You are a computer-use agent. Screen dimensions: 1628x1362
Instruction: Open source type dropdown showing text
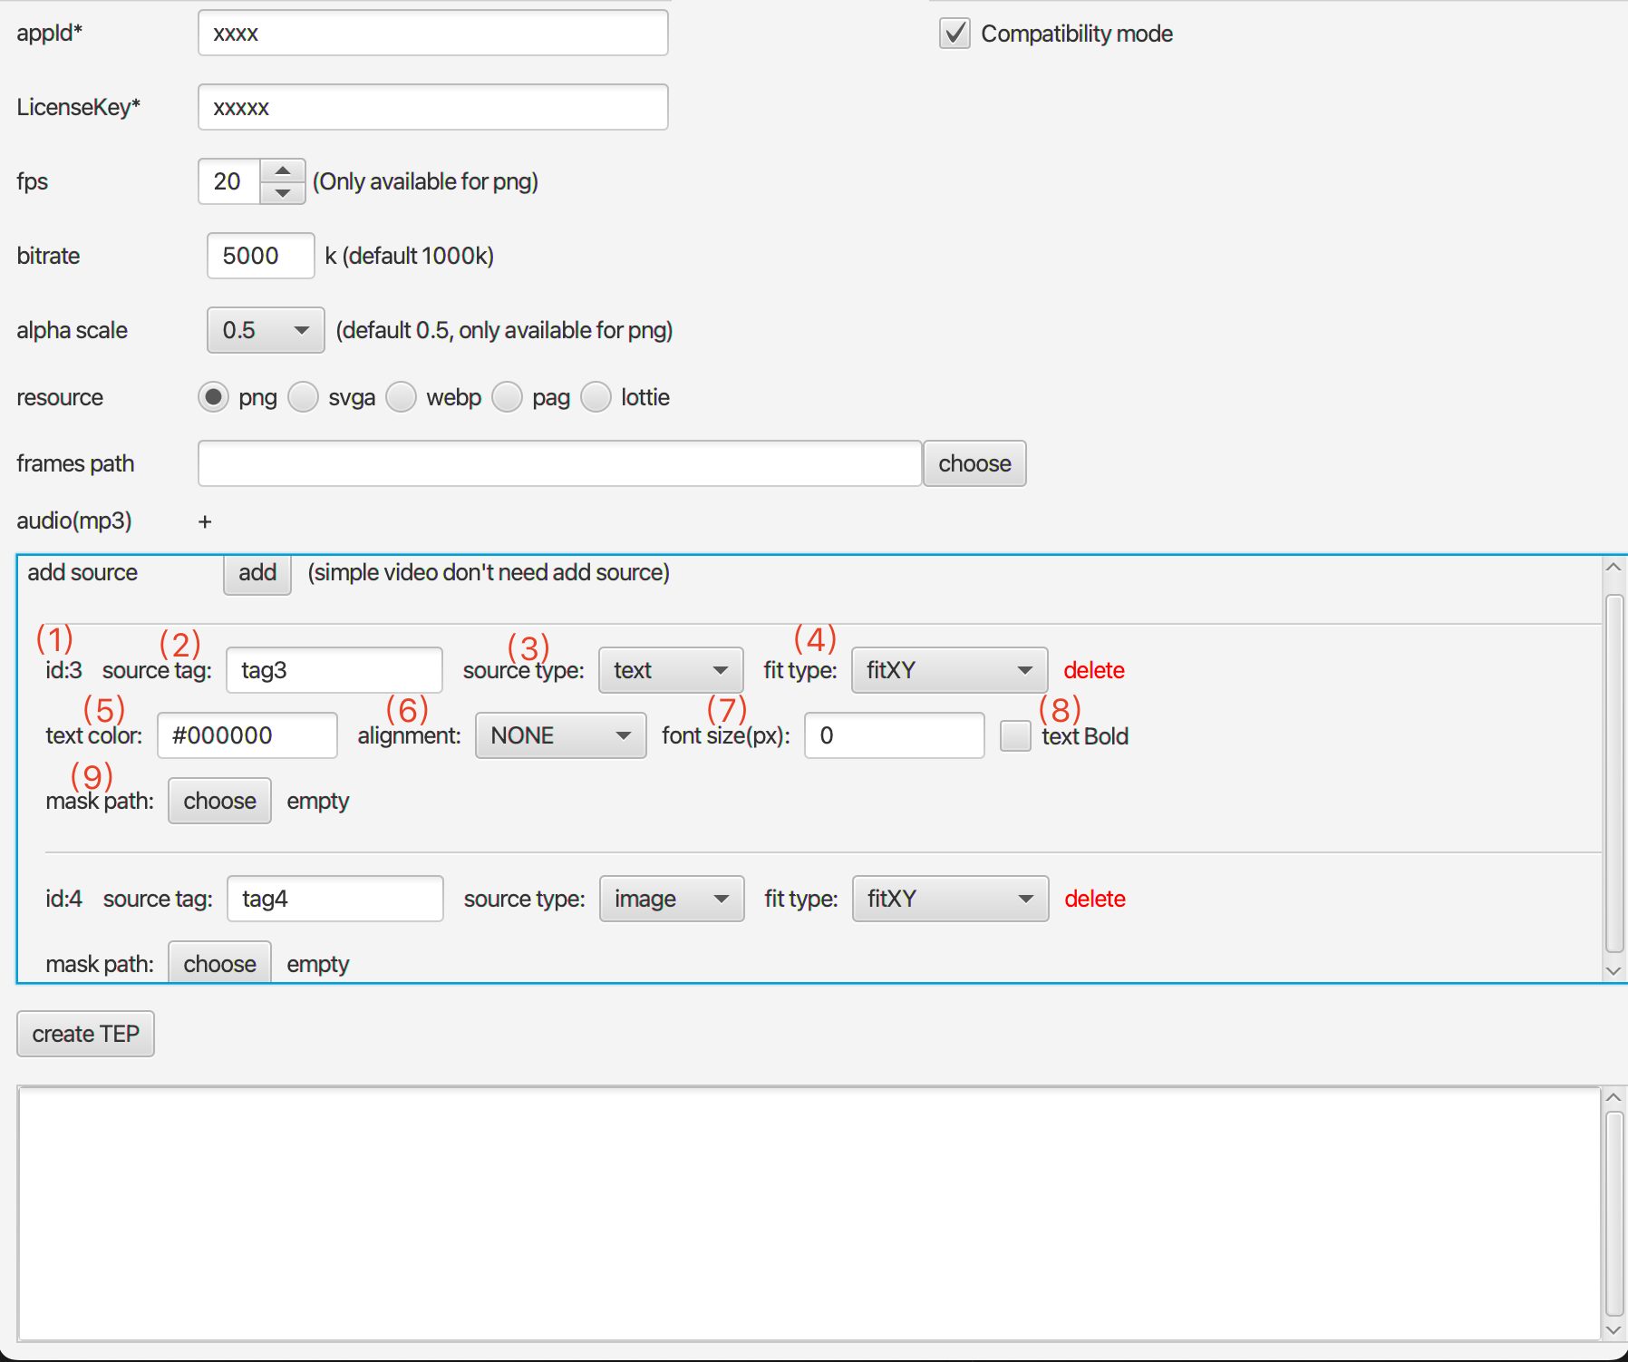click(671, 670)
